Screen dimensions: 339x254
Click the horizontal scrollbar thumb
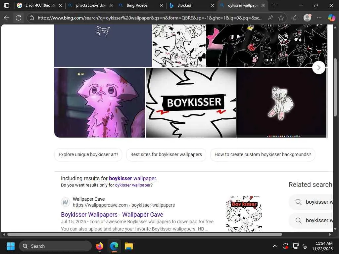pyautogui.click(x=144, y=234)
